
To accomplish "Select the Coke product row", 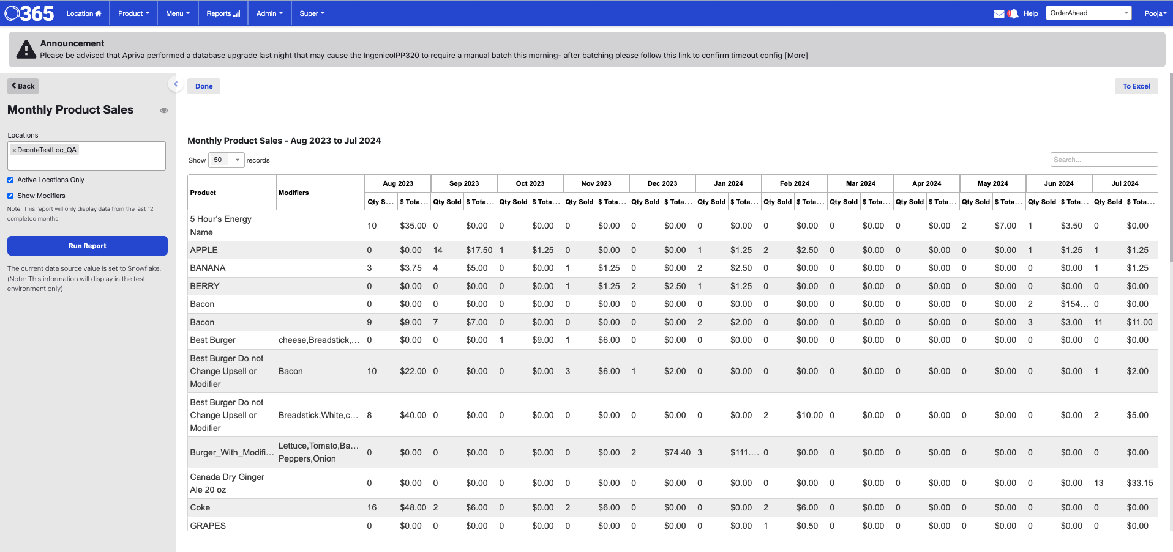I will 673,507.
